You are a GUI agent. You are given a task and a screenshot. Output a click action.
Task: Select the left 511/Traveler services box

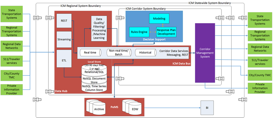click(12, 61)
